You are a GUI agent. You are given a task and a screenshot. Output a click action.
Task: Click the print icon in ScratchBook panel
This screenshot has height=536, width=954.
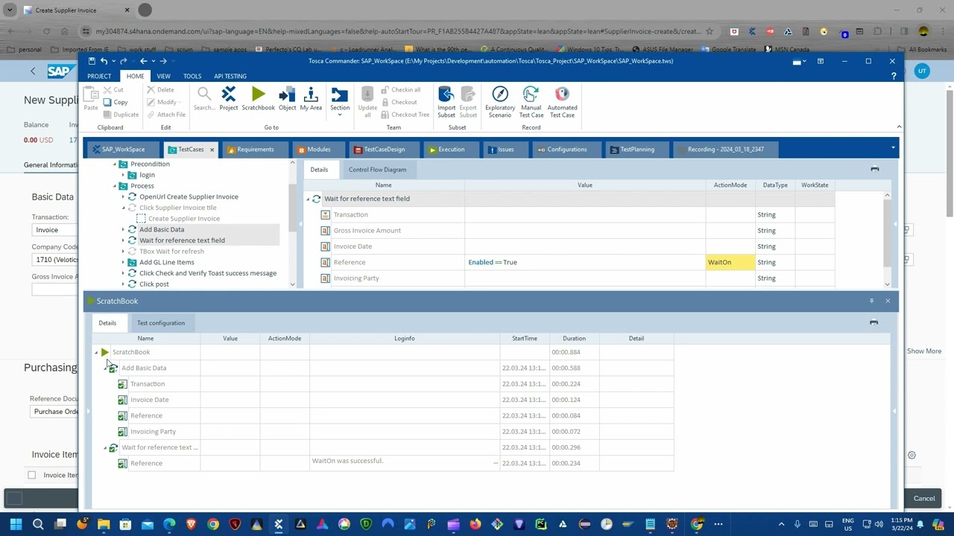click(x=874, y=322)
